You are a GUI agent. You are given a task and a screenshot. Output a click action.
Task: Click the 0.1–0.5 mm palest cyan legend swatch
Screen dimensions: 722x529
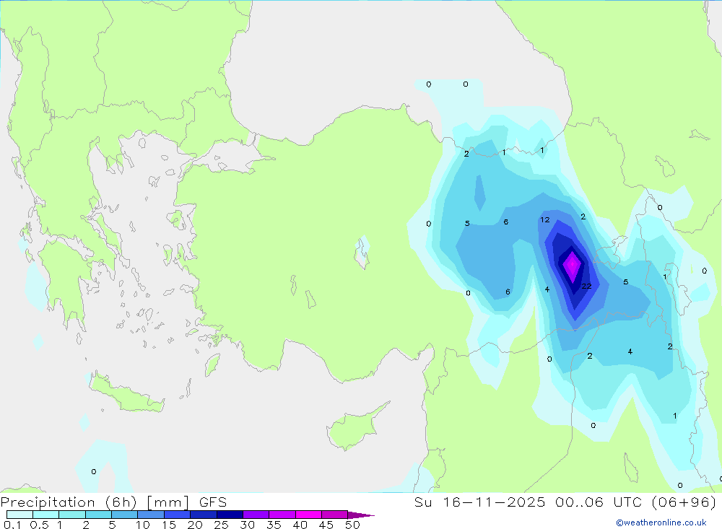pyautogui.click(x=19, y=515)
